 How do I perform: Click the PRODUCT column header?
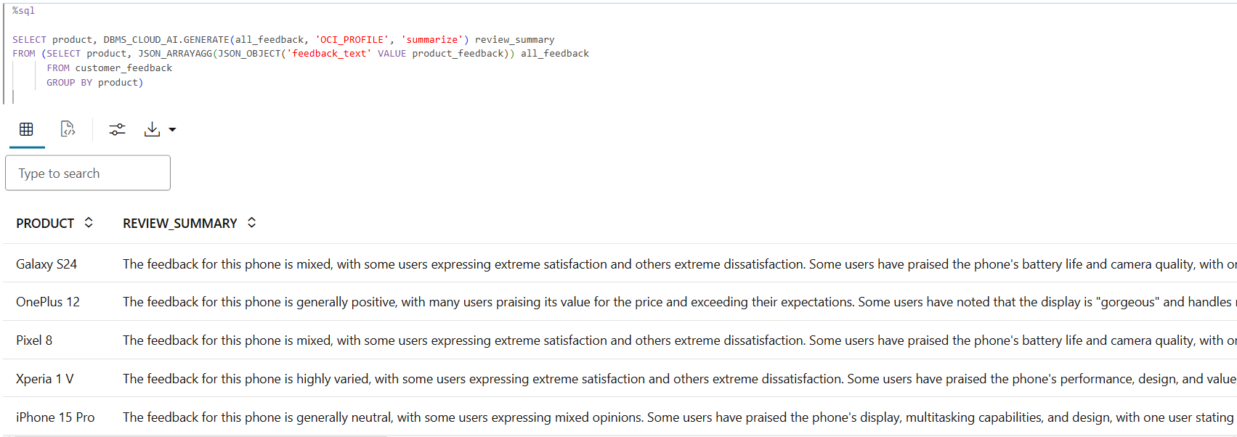coord(45,224)
